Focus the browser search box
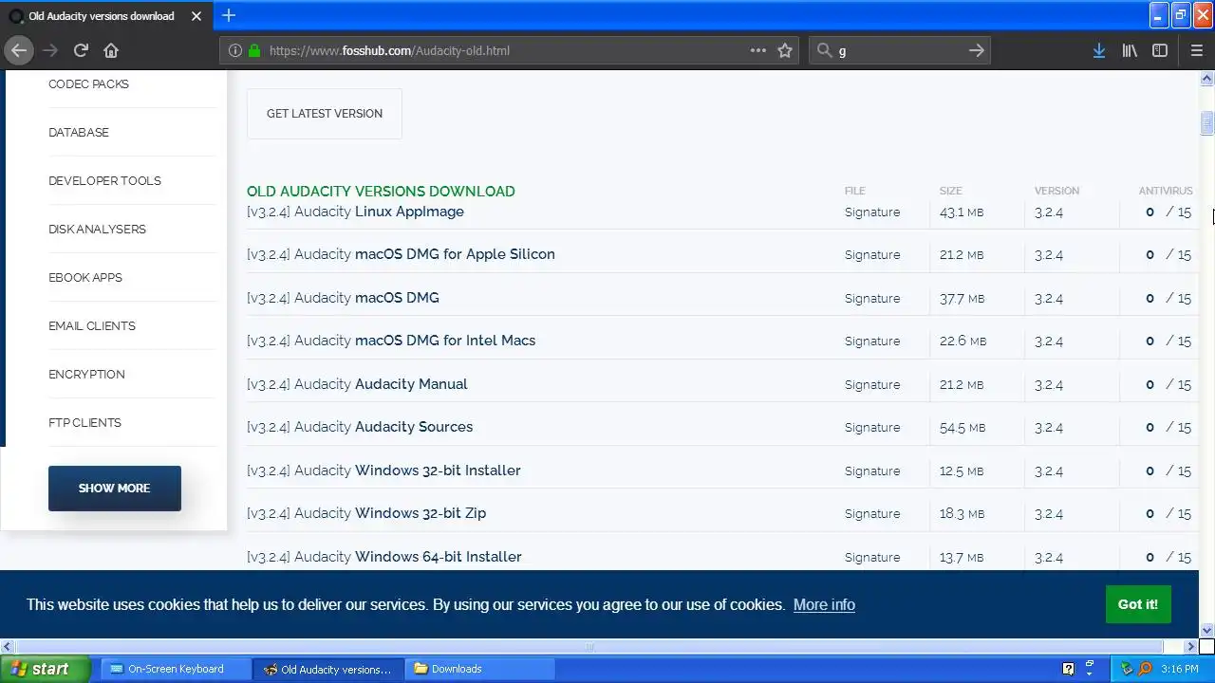This screenshot has height=683, width=1215. pyautogui.click(x=900, y=50)
